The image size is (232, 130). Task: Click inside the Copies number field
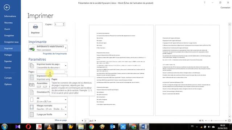[x=58, y=24]
